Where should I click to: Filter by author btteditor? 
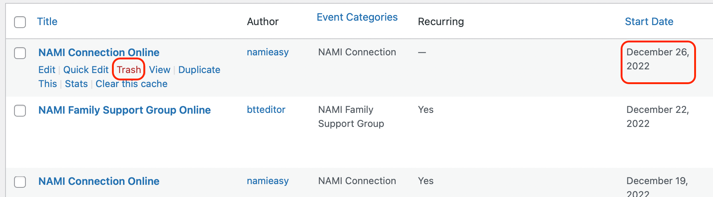click(266, 110)
